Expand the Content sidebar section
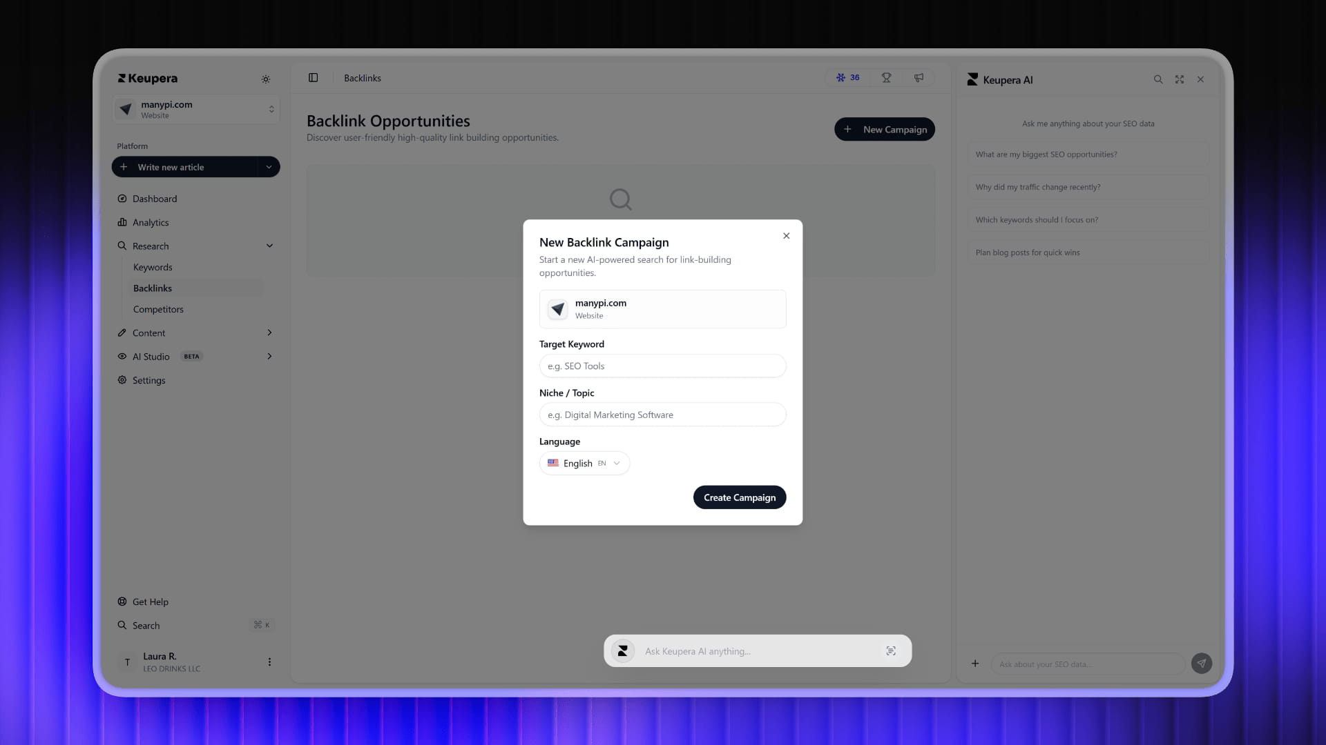The height and width of the screenshot is (745, 1326). pyautogui.click(x=269, y=332)
